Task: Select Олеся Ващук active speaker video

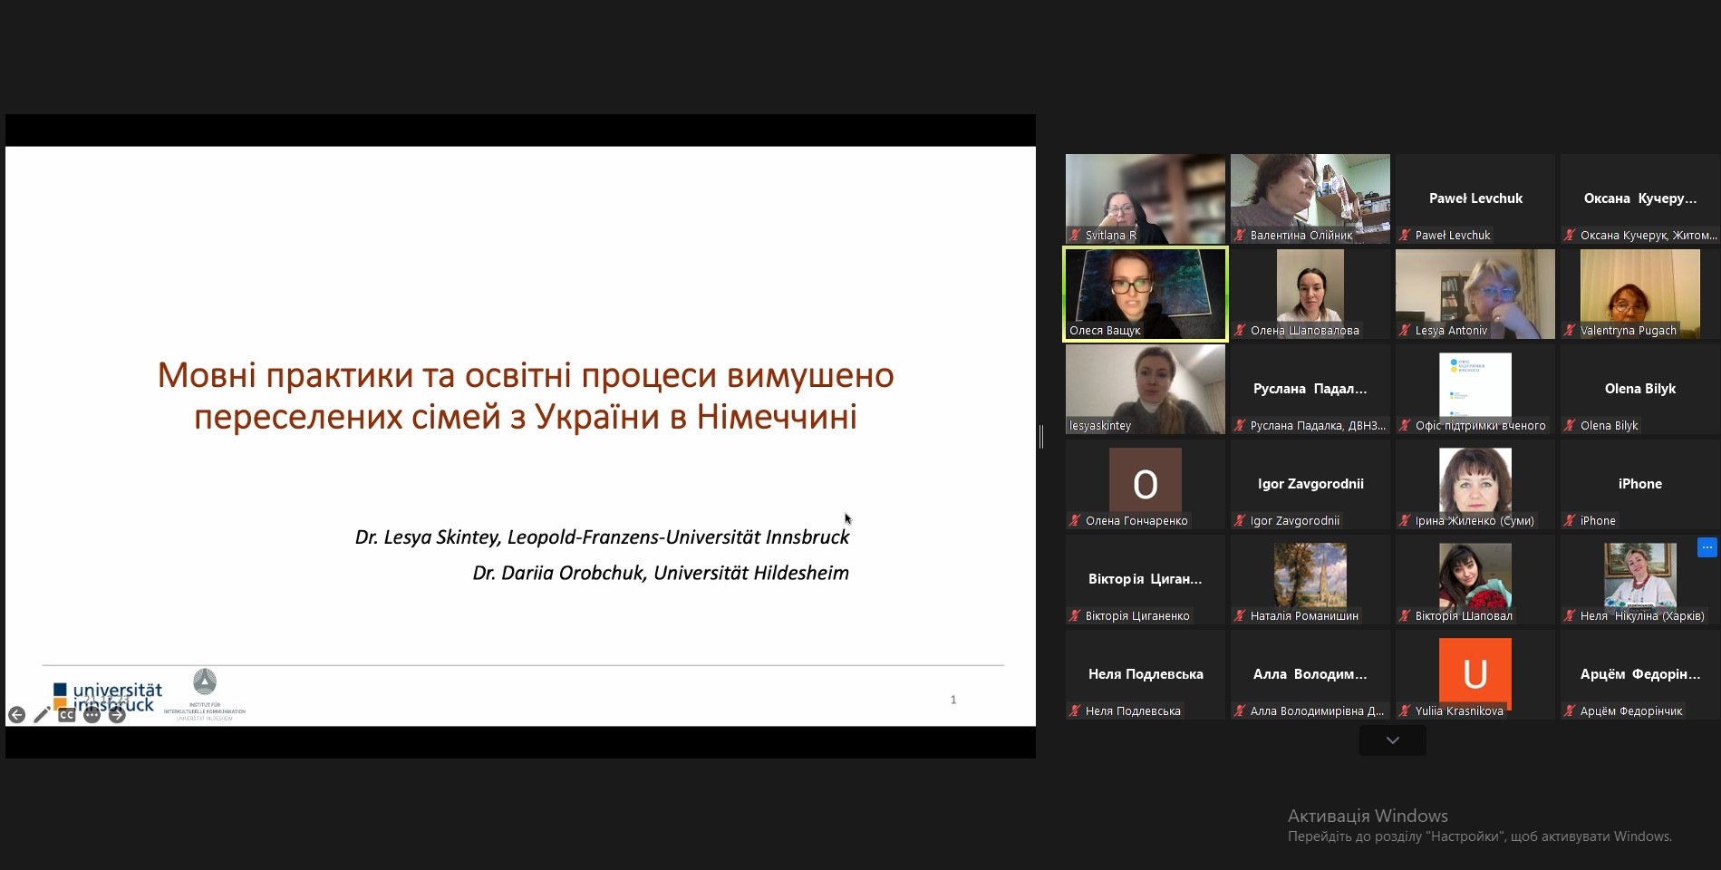Action: [1145, 294]
